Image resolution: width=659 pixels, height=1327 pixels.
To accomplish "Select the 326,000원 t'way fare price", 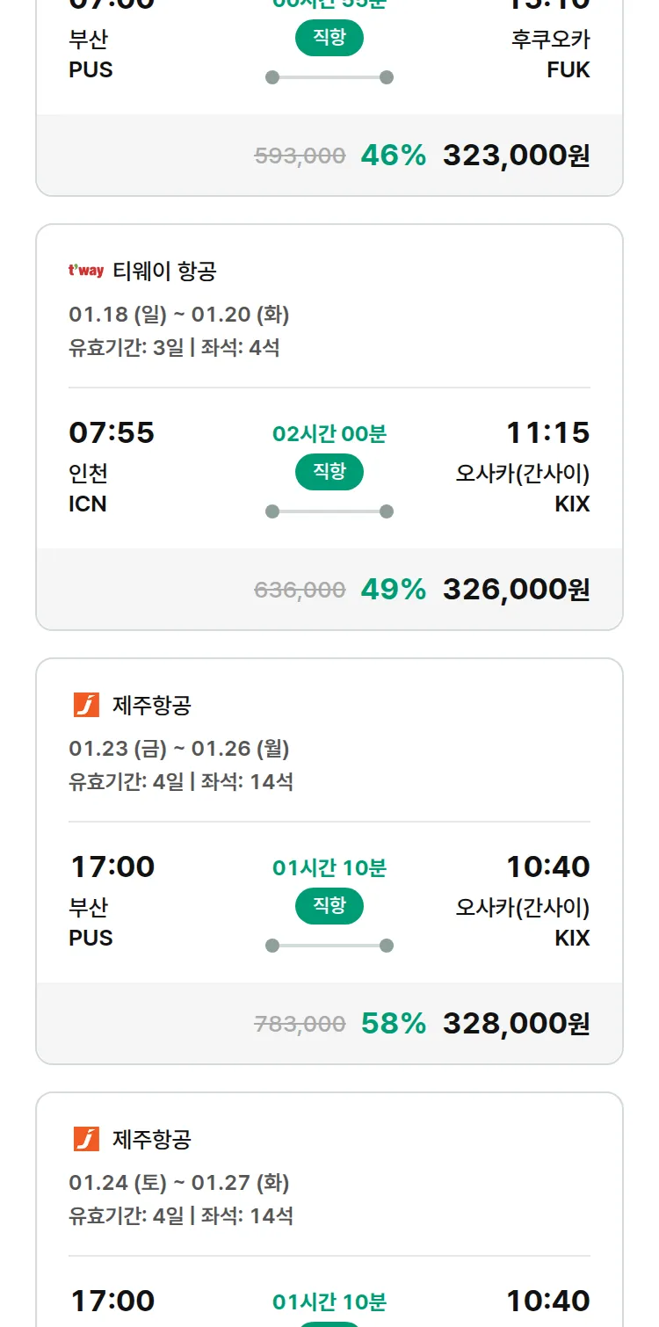I will [x=516, y=590].
